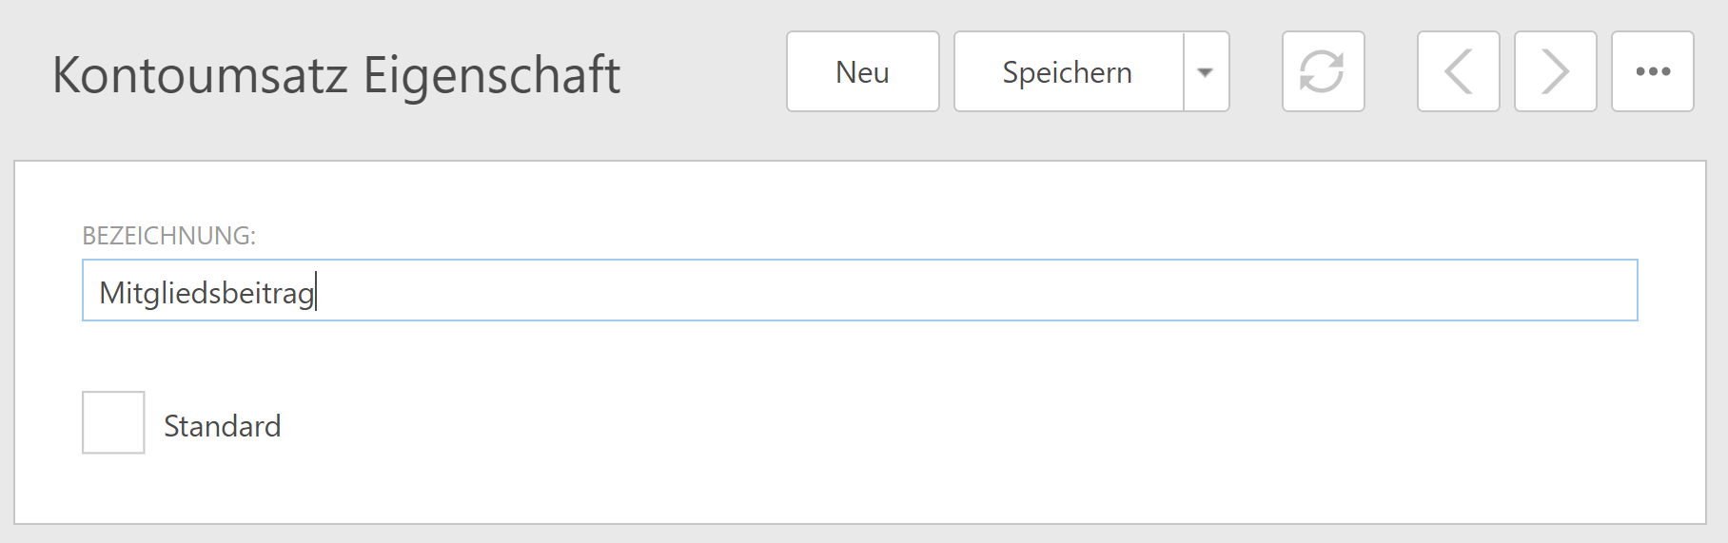Tick the Standard checkbox
Image resolution: width=1728 pixels, height=543 pixels.
point(113,422)
